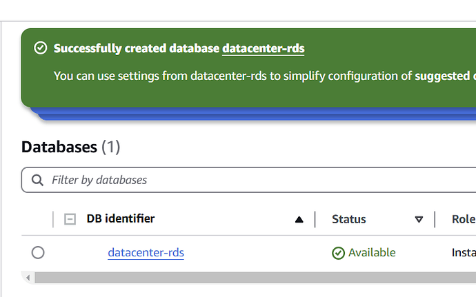The width and height of the screenshot is (476, 297).
Task: Expand the stacked blue notifications under banner
Action: click(255, 115)
